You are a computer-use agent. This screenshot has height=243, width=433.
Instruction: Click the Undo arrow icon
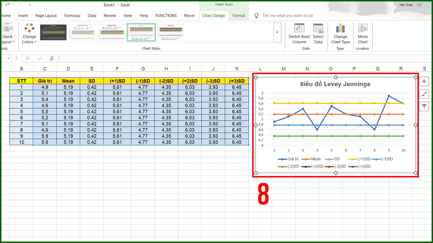9,5
